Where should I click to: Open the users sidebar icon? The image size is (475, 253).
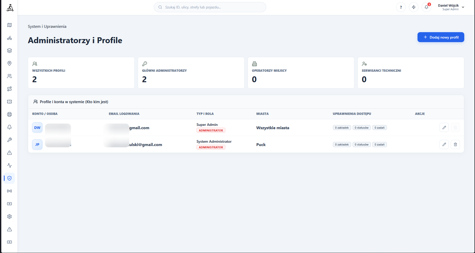coord(9,76)
